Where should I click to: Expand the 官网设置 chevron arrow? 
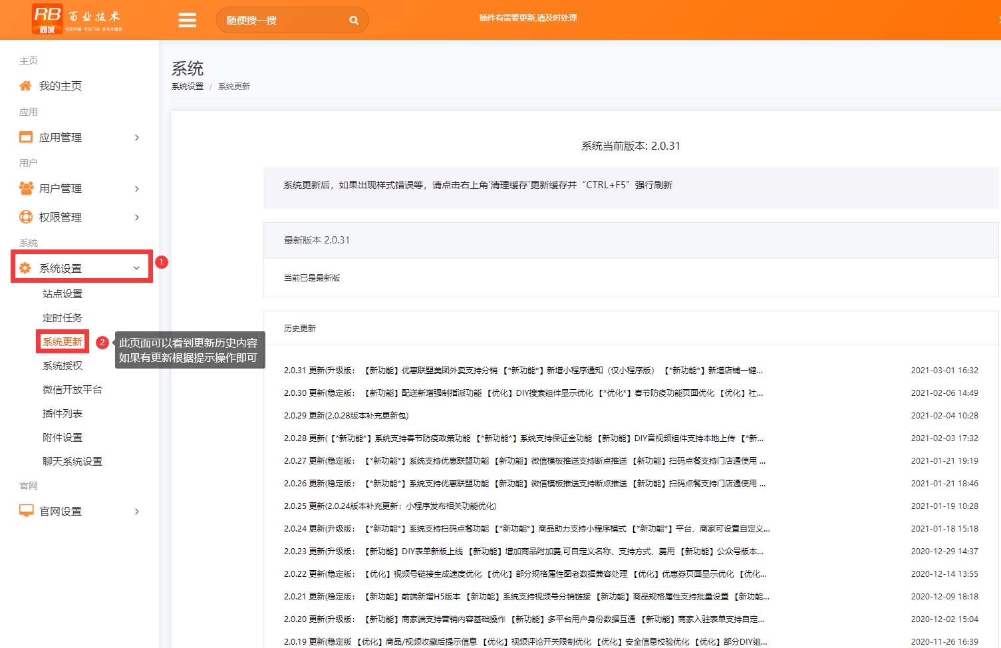click(x=137, y=512)
